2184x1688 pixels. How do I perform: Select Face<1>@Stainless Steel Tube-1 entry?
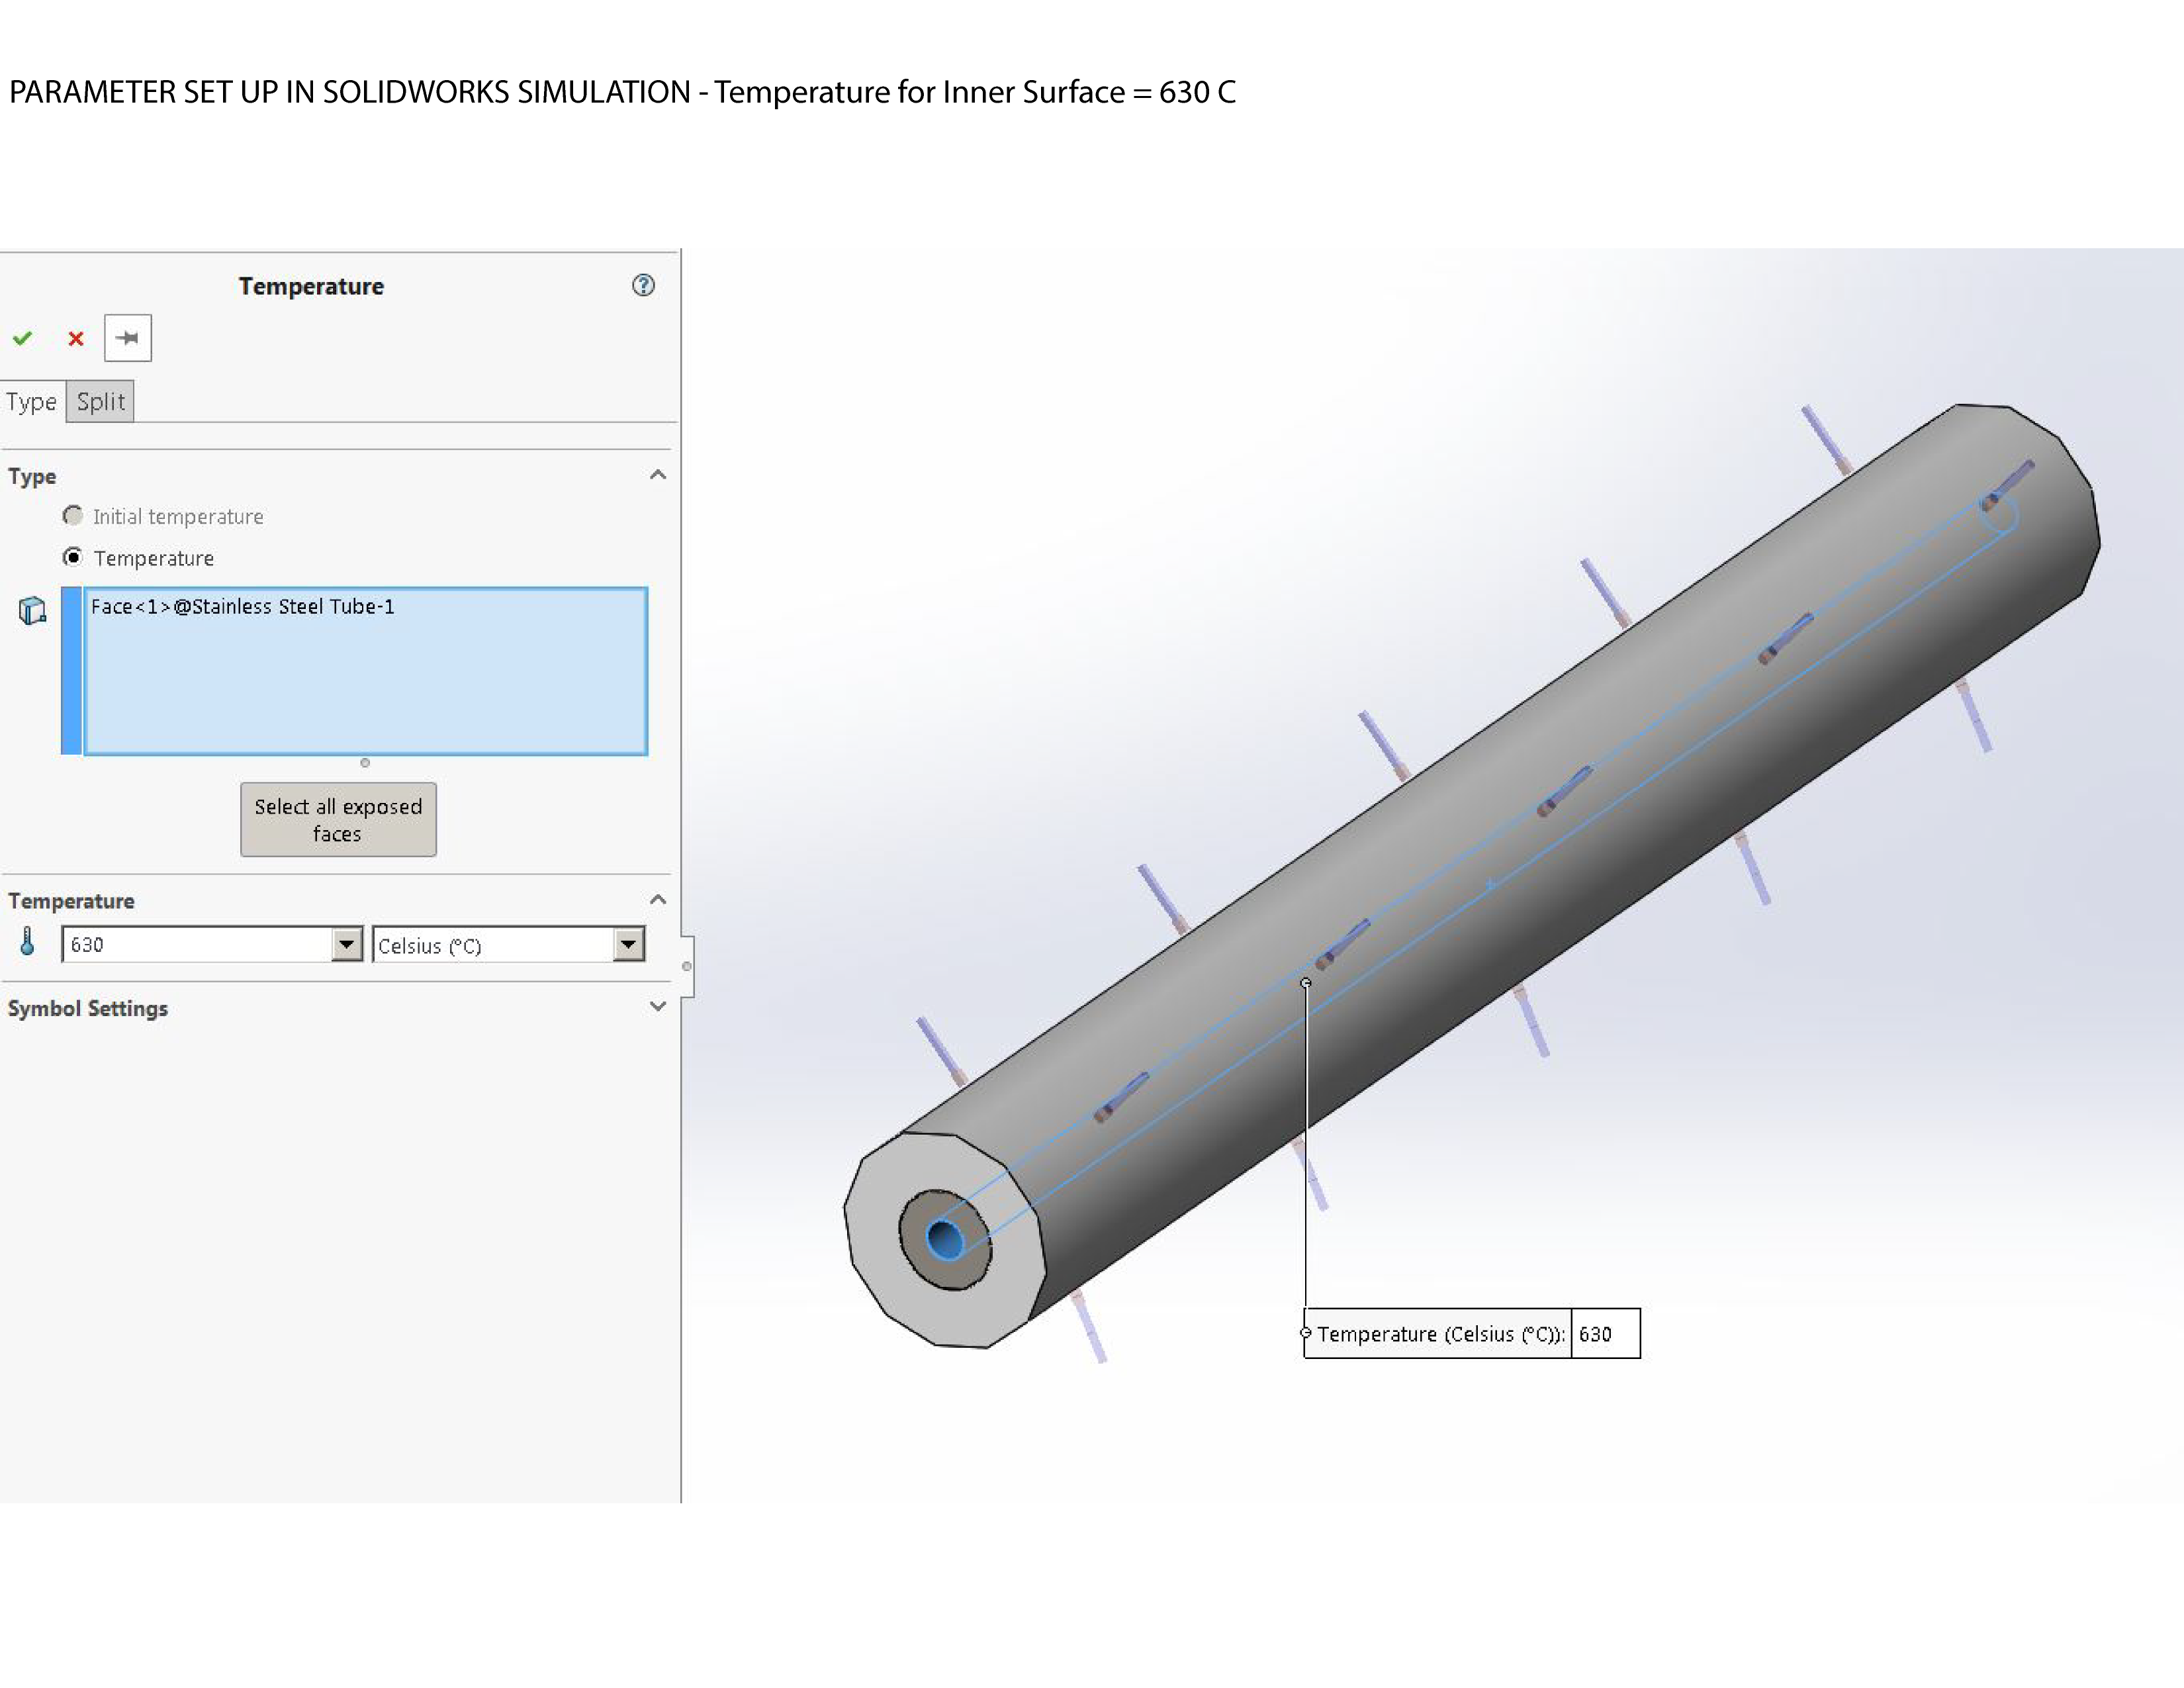point(243,607)
